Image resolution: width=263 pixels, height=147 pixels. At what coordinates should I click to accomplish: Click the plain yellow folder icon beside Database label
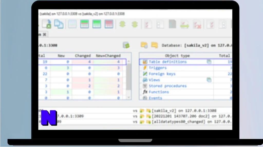(x=154, y=45)
